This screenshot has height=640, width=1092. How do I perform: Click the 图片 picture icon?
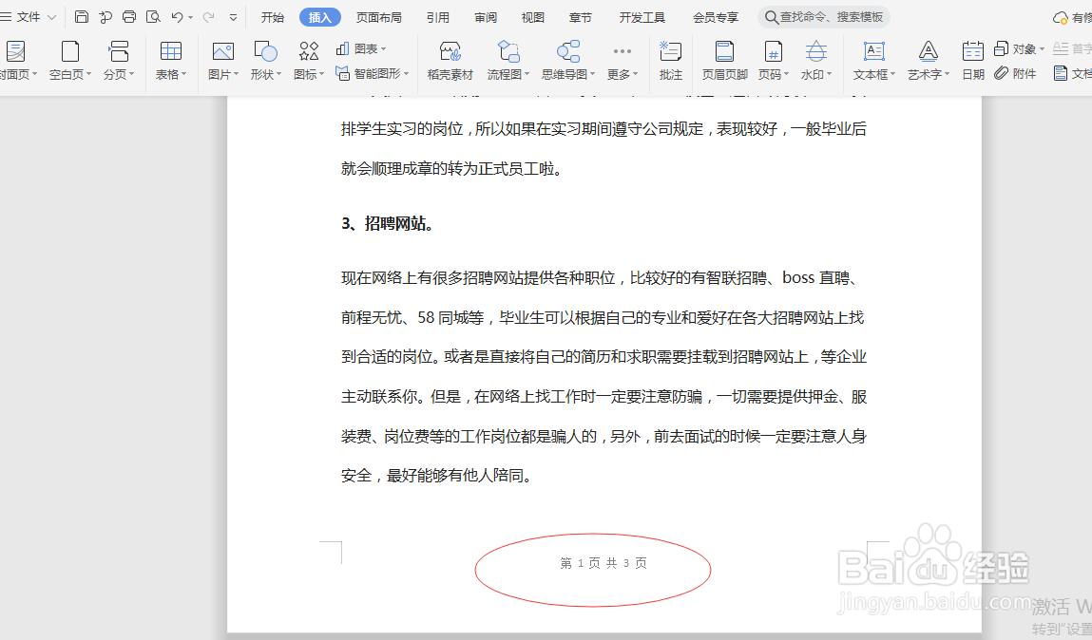click(222, 51)
